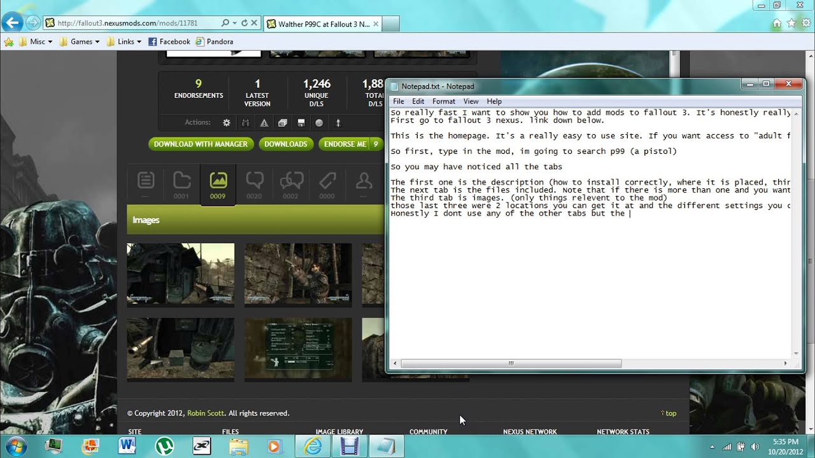Image resolution: width=815 pixels, height=458 pixels.
Task: Click the browser Home icon
Action: [776, 24]
